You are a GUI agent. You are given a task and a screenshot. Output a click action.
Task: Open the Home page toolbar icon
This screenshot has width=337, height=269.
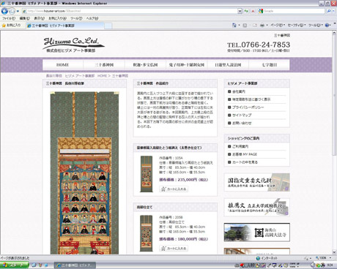point(234,25)
